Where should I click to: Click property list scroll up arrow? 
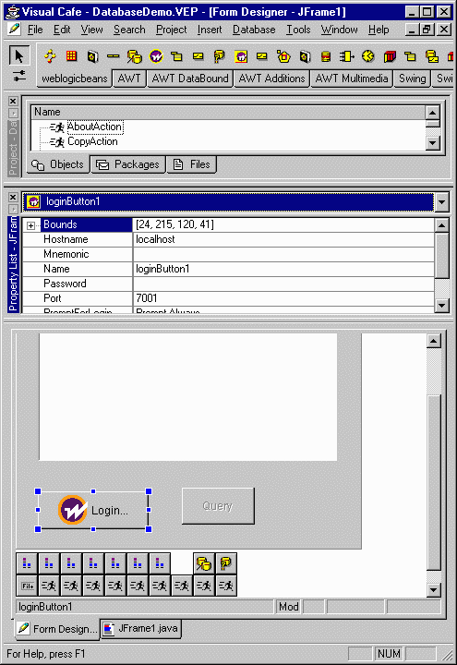click(x=441, y=225)
